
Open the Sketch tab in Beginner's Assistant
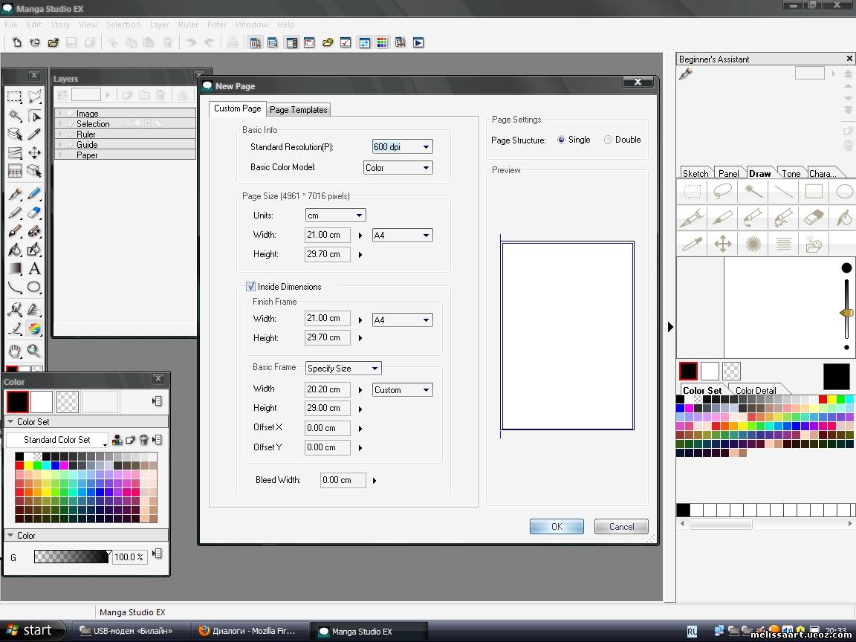tap(695, 173)
